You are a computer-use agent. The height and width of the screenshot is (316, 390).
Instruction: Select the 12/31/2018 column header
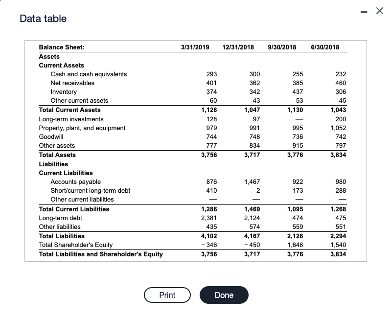(x=238, y=47)
